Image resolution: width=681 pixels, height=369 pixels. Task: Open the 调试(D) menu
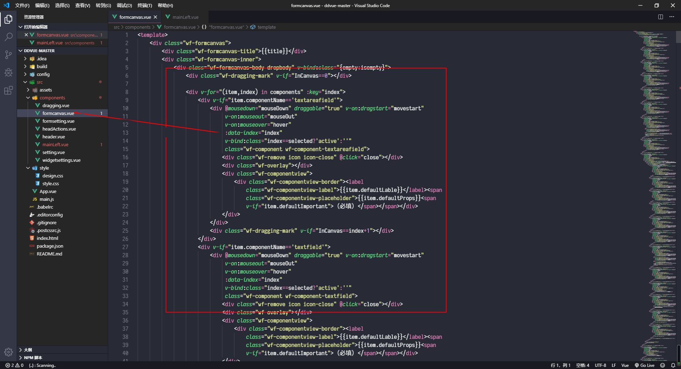(124, 5)
